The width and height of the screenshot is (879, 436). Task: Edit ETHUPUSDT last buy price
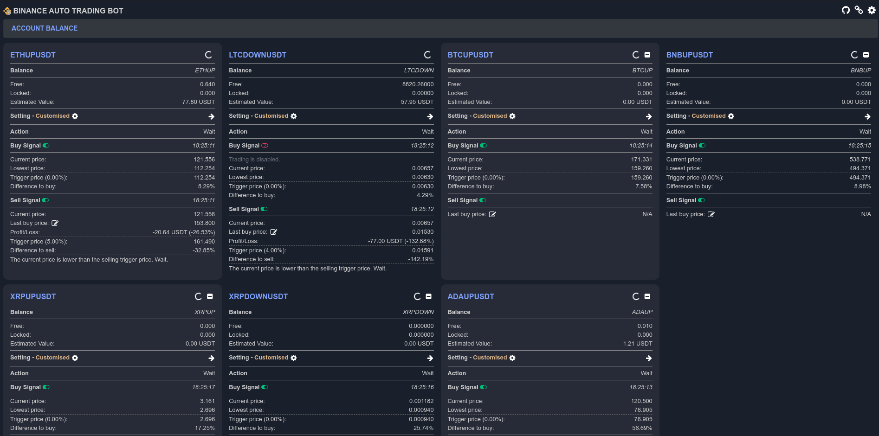point(55,223)
